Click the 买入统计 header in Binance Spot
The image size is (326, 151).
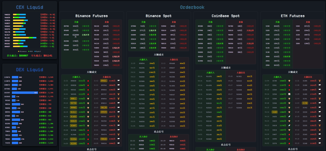tap(143, 137)
